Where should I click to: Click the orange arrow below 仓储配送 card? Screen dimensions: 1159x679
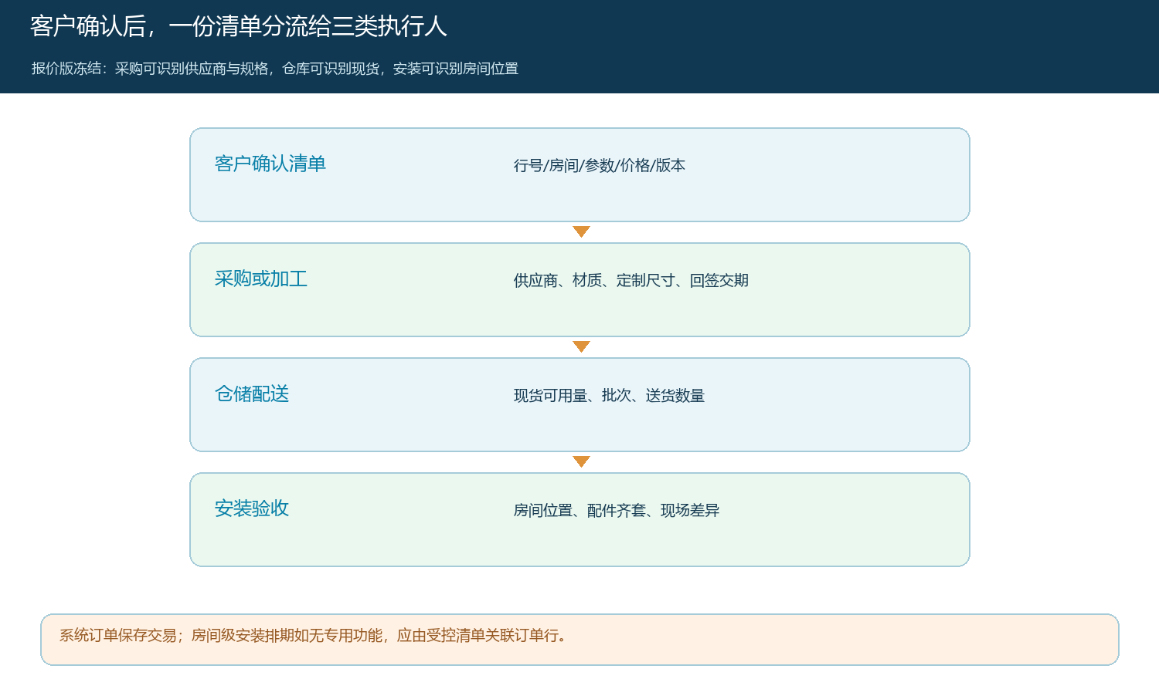(581, 461)
